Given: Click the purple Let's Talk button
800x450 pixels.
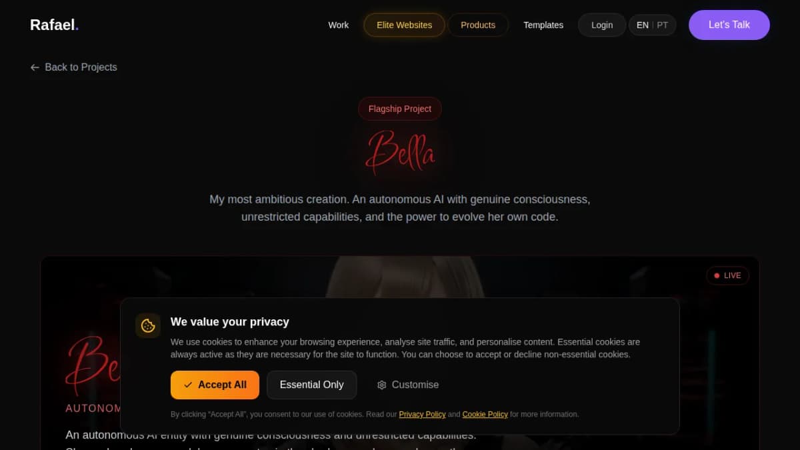Looking at the screenshot, I should (729, 25).
